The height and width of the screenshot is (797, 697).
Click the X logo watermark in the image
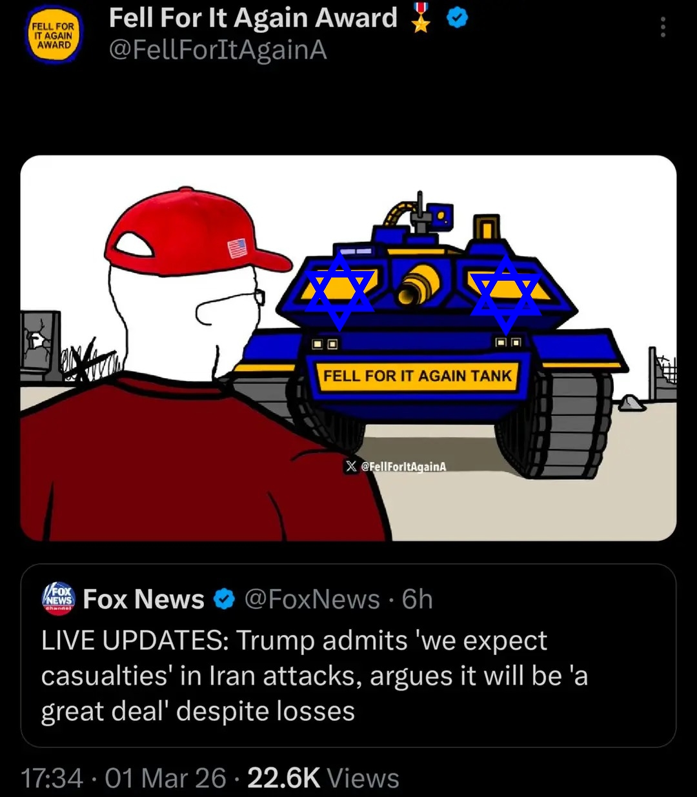[350, 466]
